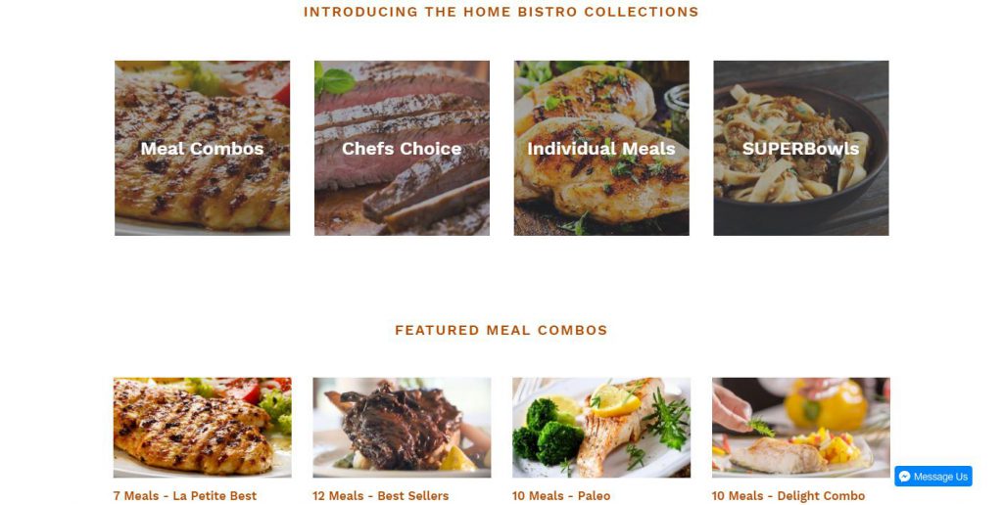Click the 12 Meals Best Sellers product photo
Screen dimensions: 1003x505
(x=402, y=428)
